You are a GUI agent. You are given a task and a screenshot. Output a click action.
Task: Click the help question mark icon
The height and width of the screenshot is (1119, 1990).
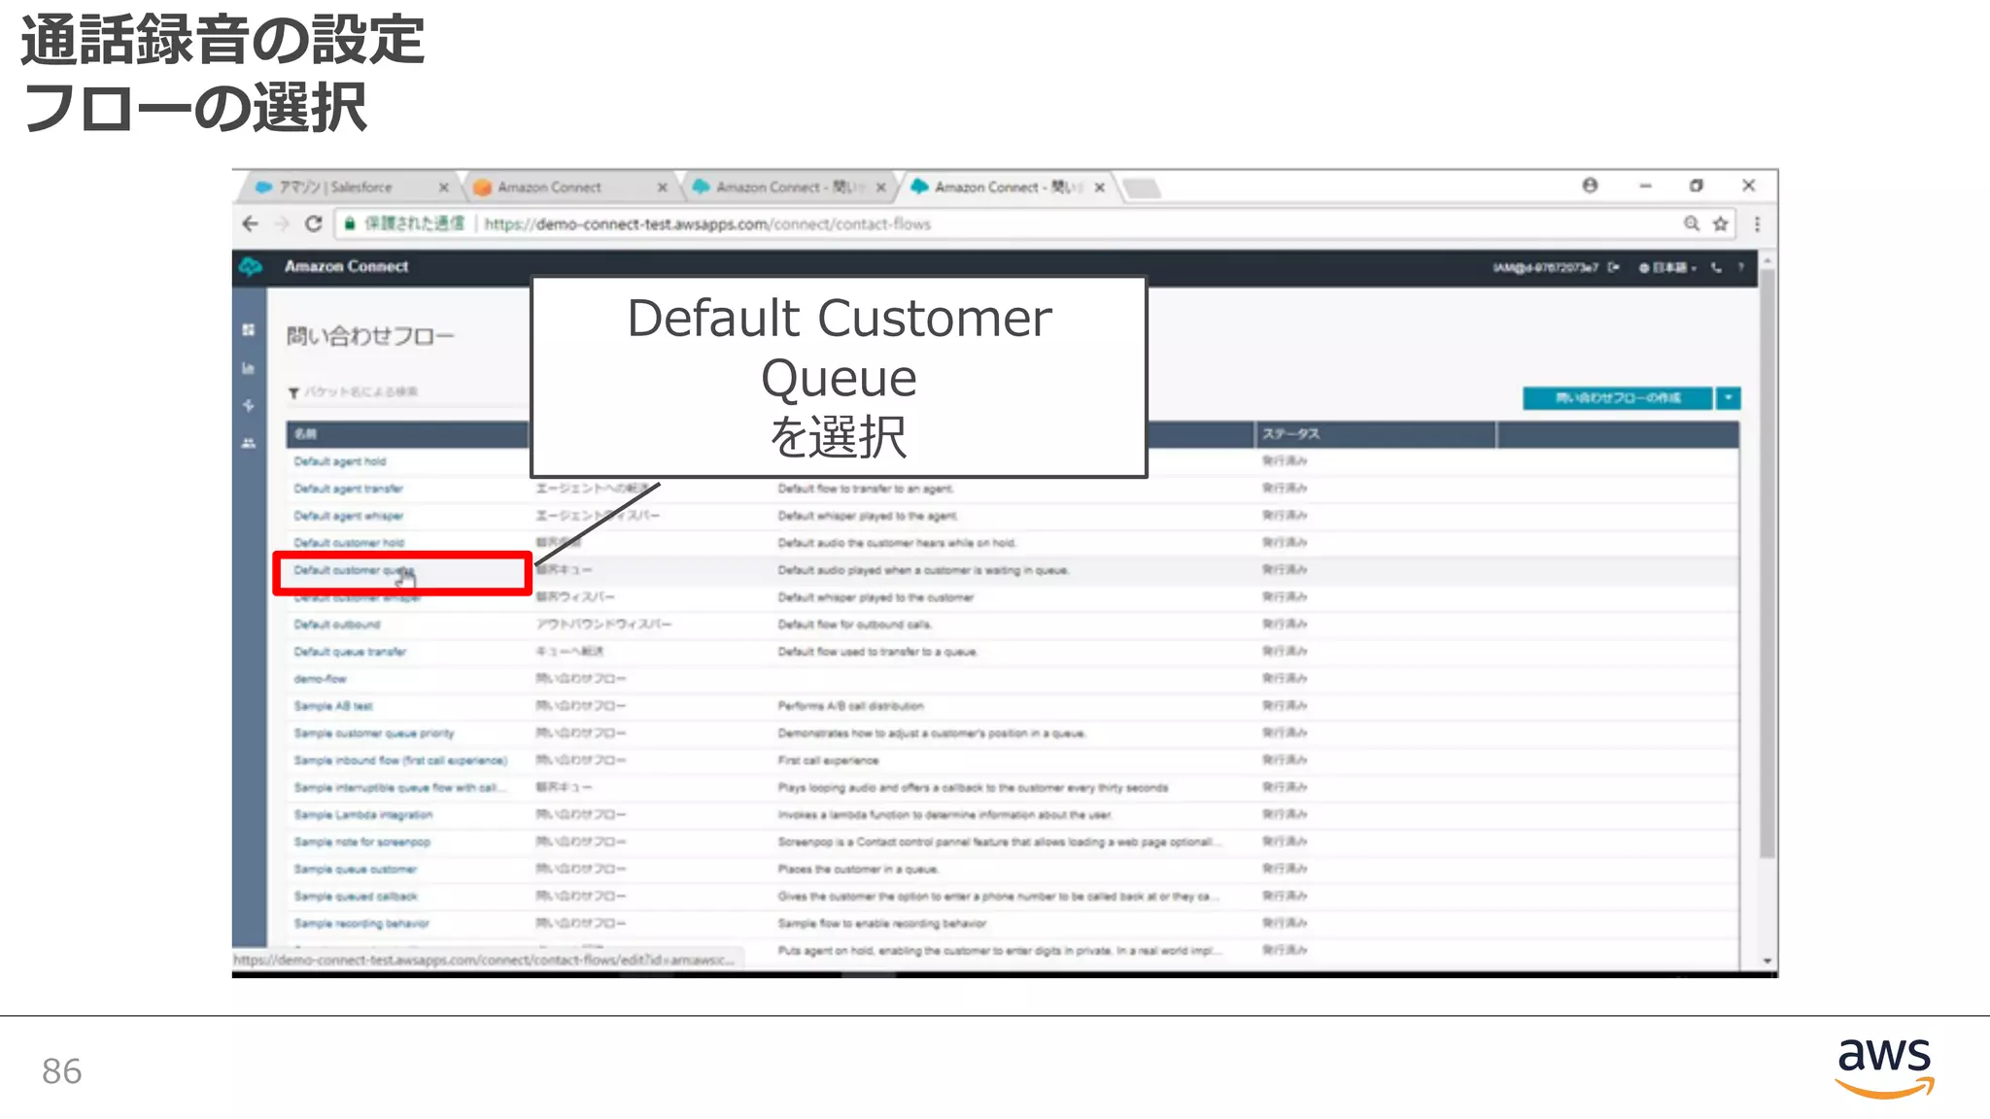1740,267
